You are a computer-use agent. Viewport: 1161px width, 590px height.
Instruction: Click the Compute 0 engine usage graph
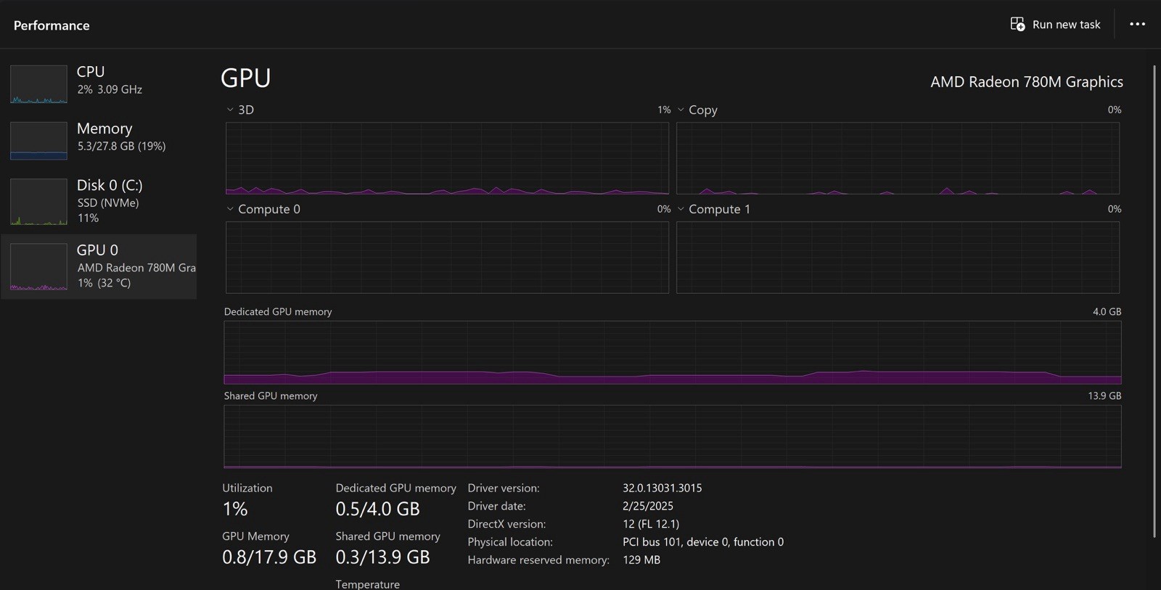[x=447, y=258]
